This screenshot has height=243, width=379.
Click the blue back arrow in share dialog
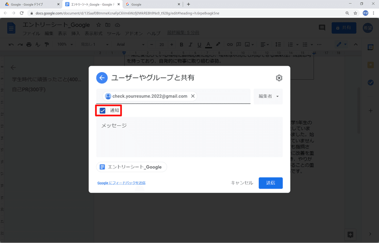(102, 78)
